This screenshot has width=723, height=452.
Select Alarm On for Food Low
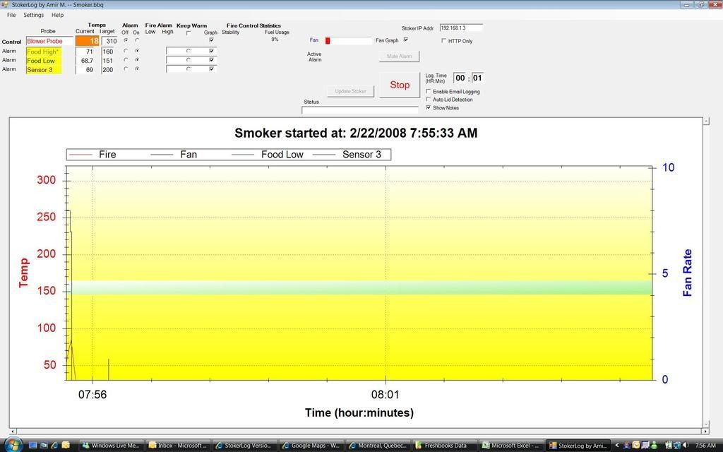(x=137, y=60)
